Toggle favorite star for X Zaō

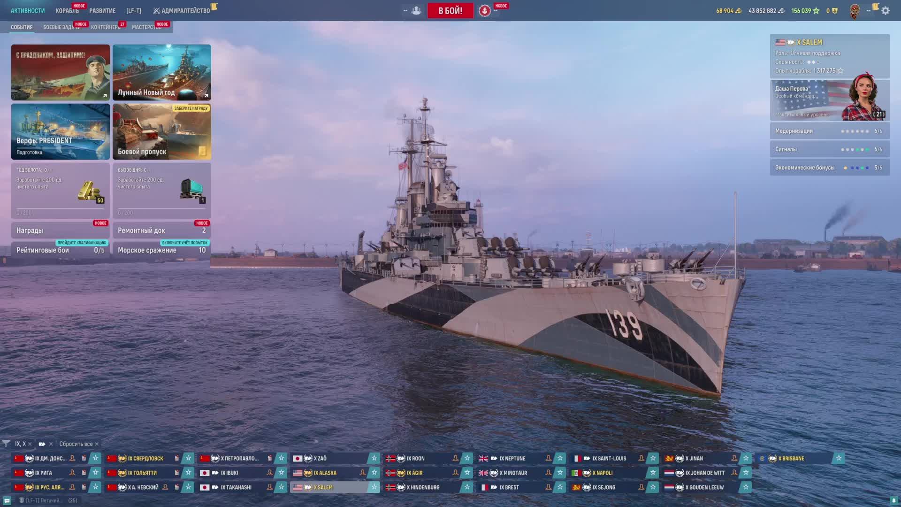(x=374, y=458)
